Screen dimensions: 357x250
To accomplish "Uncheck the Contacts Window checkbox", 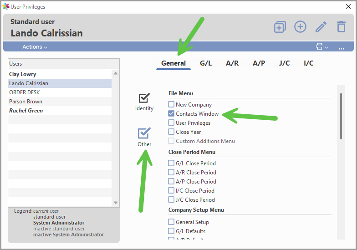I will (x=171, y=114).
